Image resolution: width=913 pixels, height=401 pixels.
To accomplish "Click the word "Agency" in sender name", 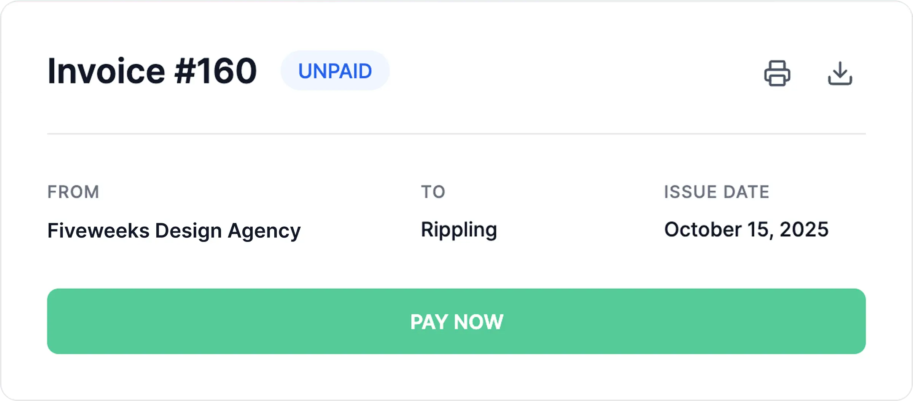I will [264, 231].
